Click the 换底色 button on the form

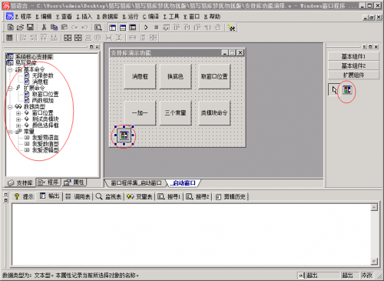(175, 76)
